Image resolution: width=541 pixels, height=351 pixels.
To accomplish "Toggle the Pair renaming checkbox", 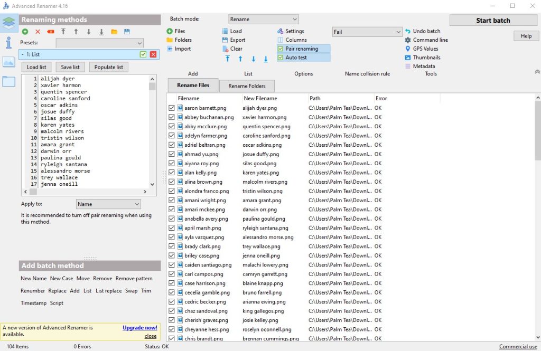I will click(281, 49).
